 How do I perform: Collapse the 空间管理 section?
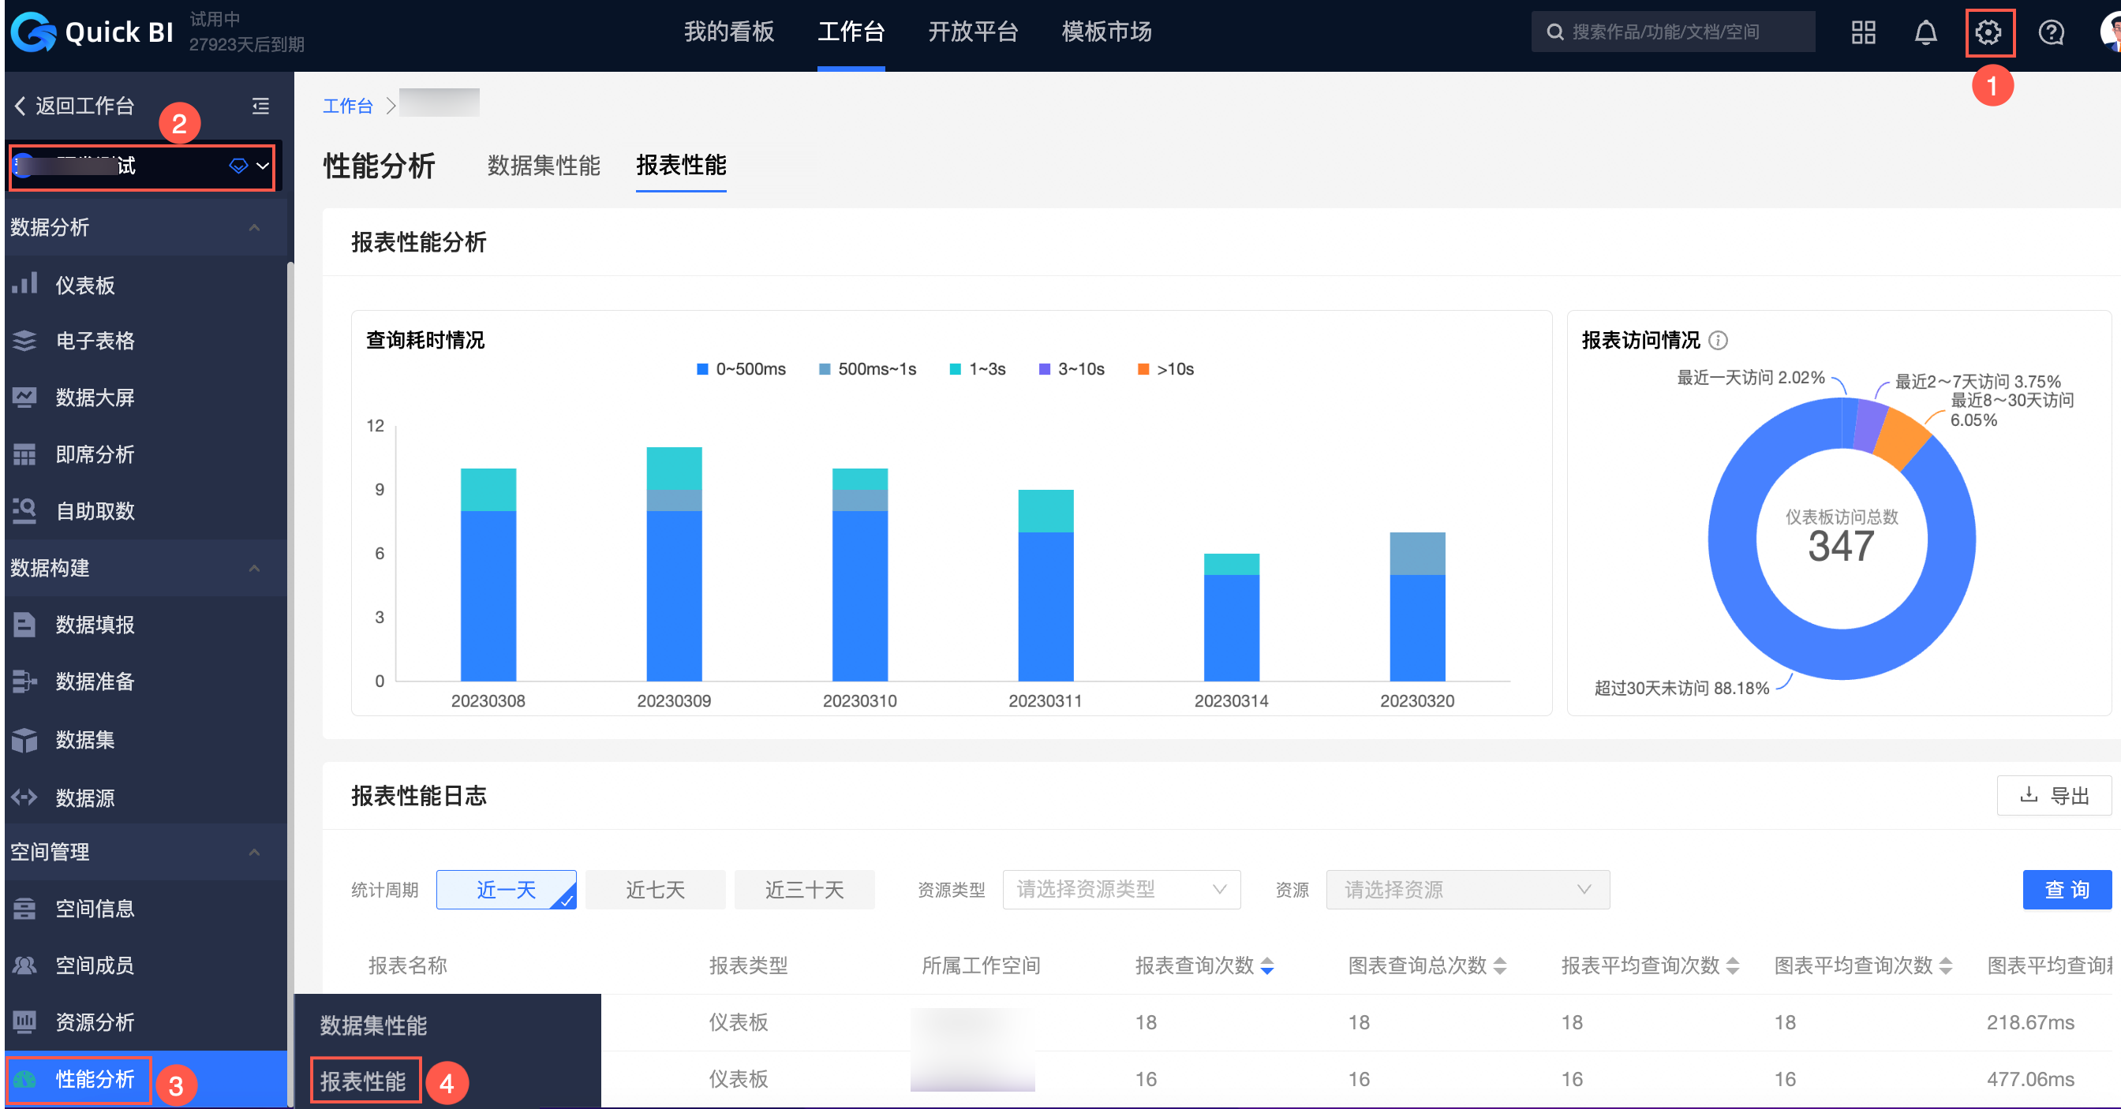[254, 852]
